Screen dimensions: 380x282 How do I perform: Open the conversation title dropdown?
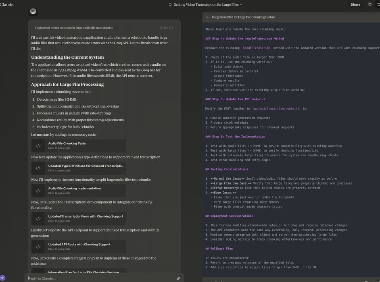point(208,4)
